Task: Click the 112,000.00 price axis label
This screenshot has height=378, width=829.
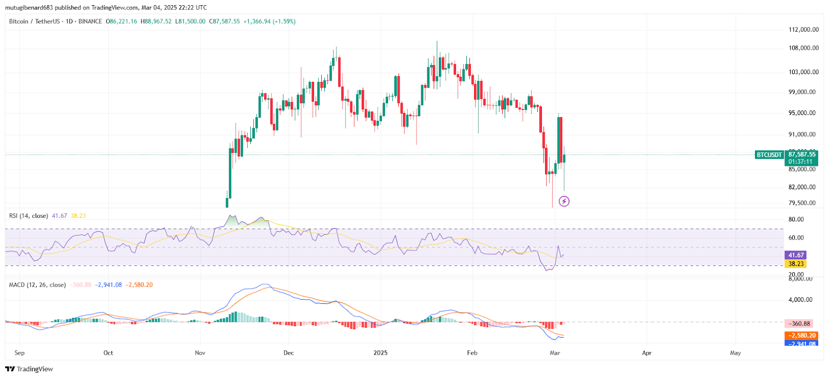Action: tap(804, 30)
